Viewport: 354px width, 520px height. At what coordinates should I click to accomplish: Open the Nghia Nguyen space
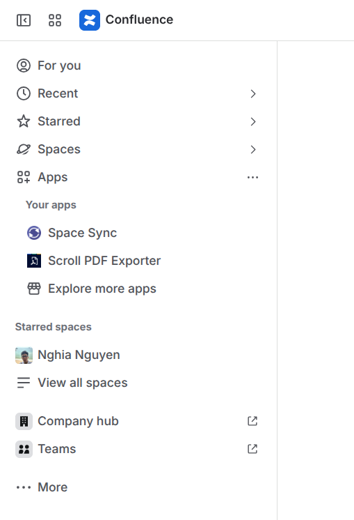point(138,355)
